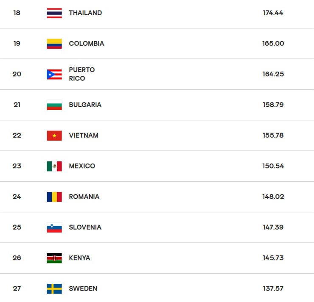Click the Vietnam flag icon

[x=54, y=136]
